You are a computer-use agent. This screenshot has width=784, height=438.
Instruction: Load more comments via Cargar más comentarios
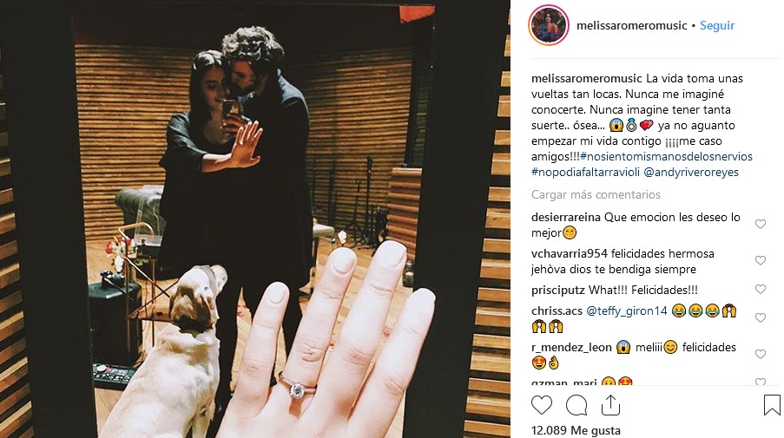point(596,195)
